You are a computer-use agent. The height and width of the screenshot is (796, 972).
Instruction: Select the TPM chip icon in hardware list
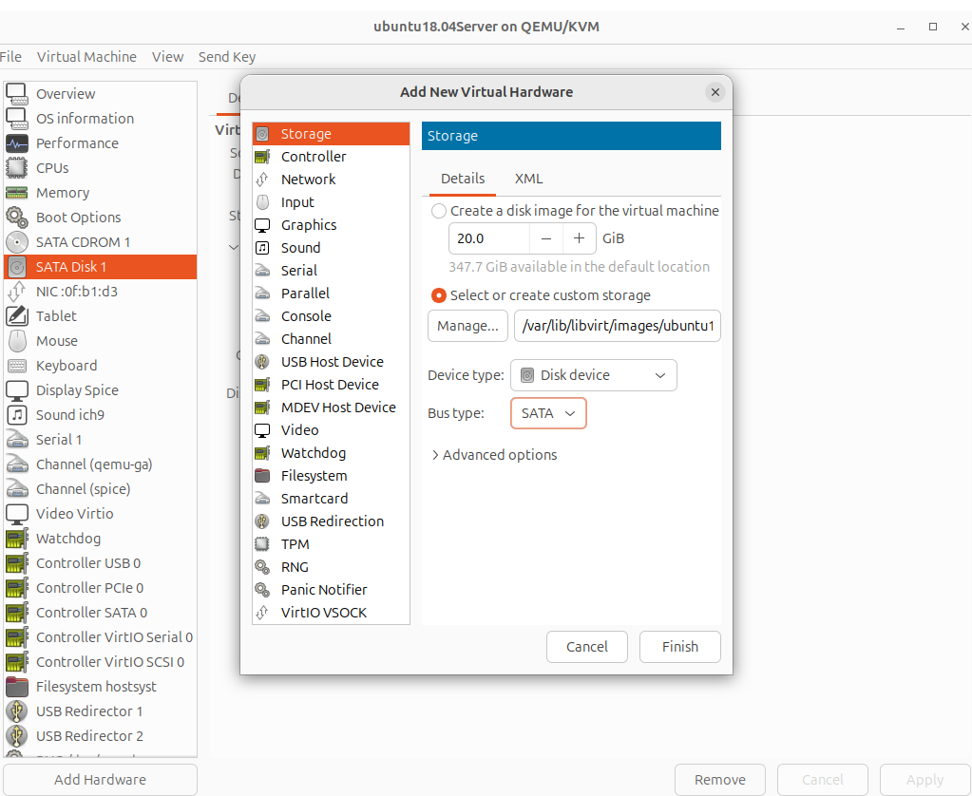(262, 544)
